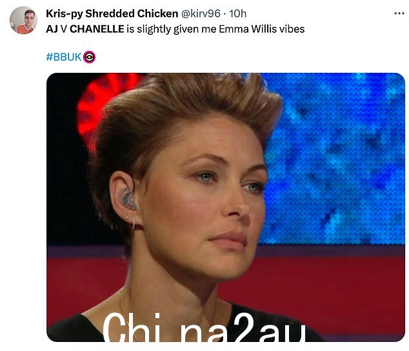Click the word vibes in tweet text
The image size is (409, 351).
click(x=292, y=29)
